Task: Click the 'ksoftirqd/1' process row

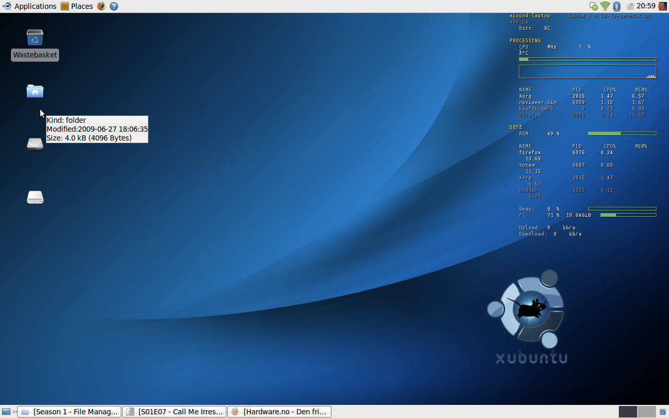Action: coord(582,109)
